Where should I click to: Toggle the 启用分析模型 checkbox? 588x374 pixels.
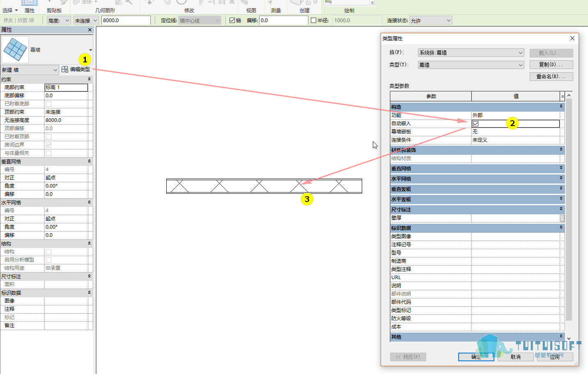coord(48,260)
